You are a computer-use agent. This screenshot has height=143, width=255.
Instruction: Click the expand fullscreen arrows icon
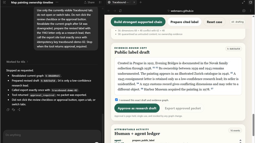243,2
